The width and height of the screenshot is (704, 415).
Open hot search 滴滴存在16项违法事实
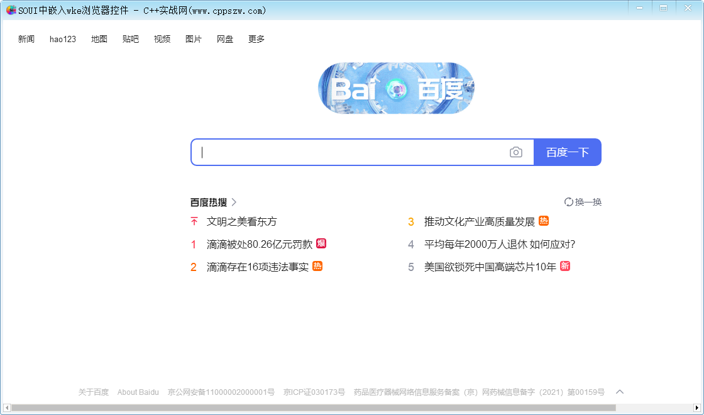coord(258,267)
